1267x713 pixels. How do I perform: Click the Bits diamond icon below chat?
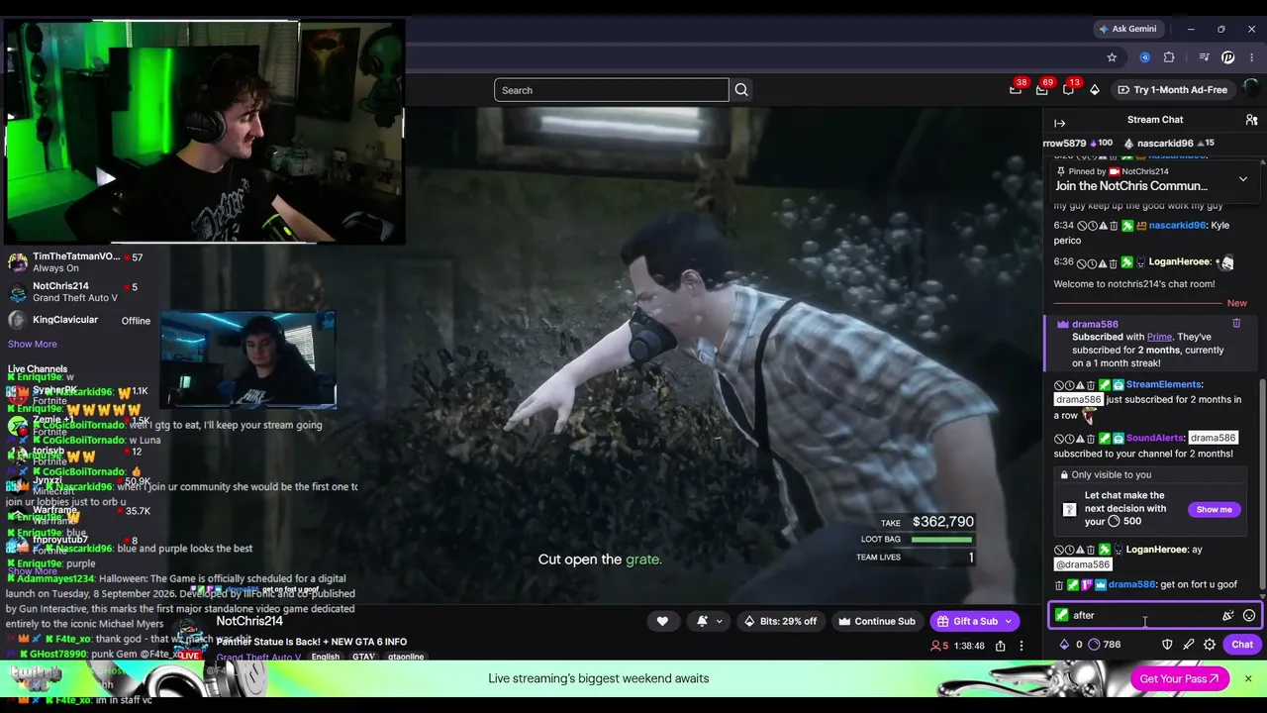(x=1064, y=645)
